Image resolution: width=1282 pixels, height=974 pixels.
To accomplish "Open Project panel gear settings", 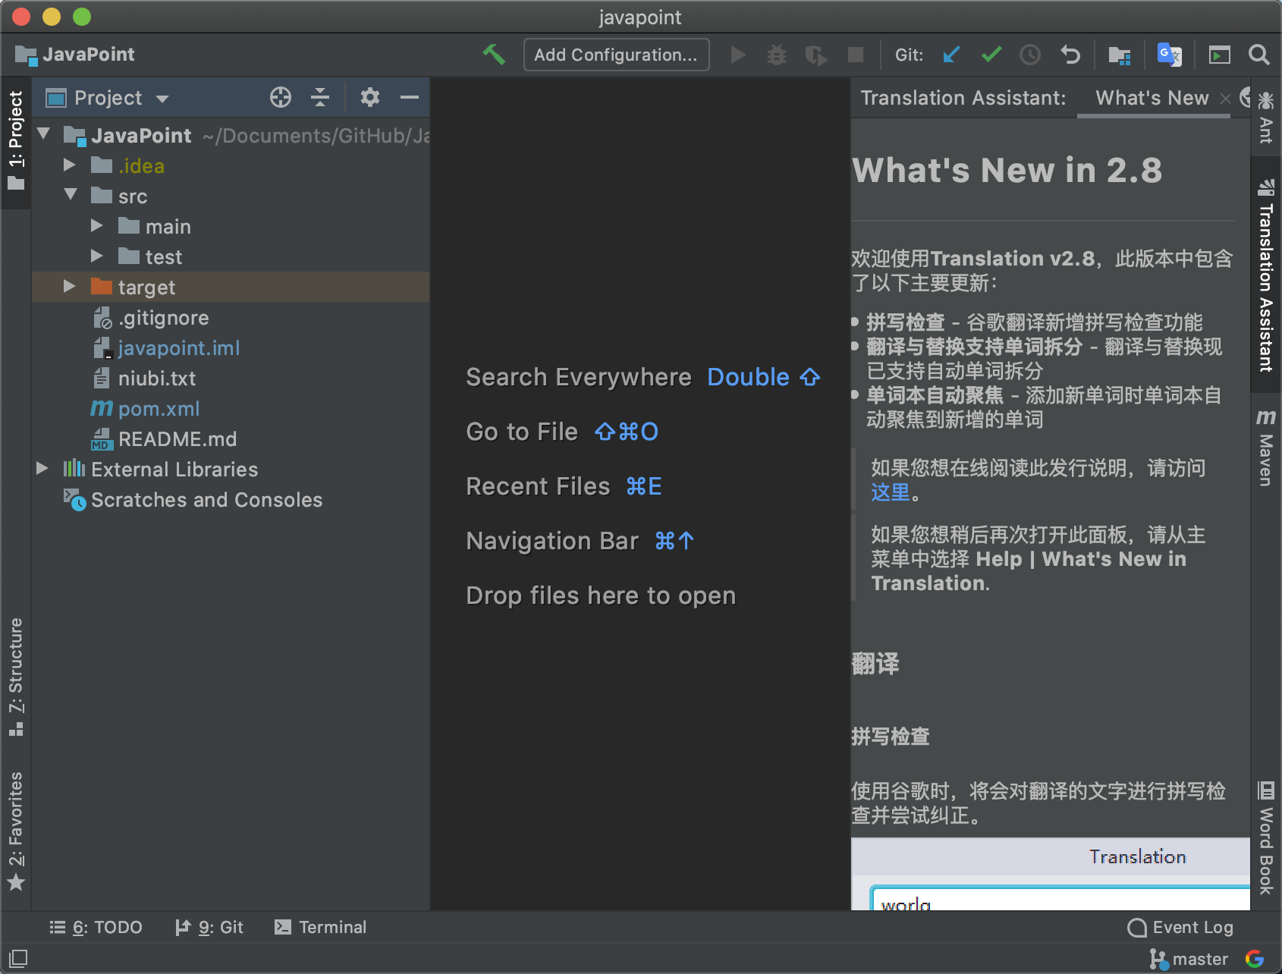I will coord(369,97).
